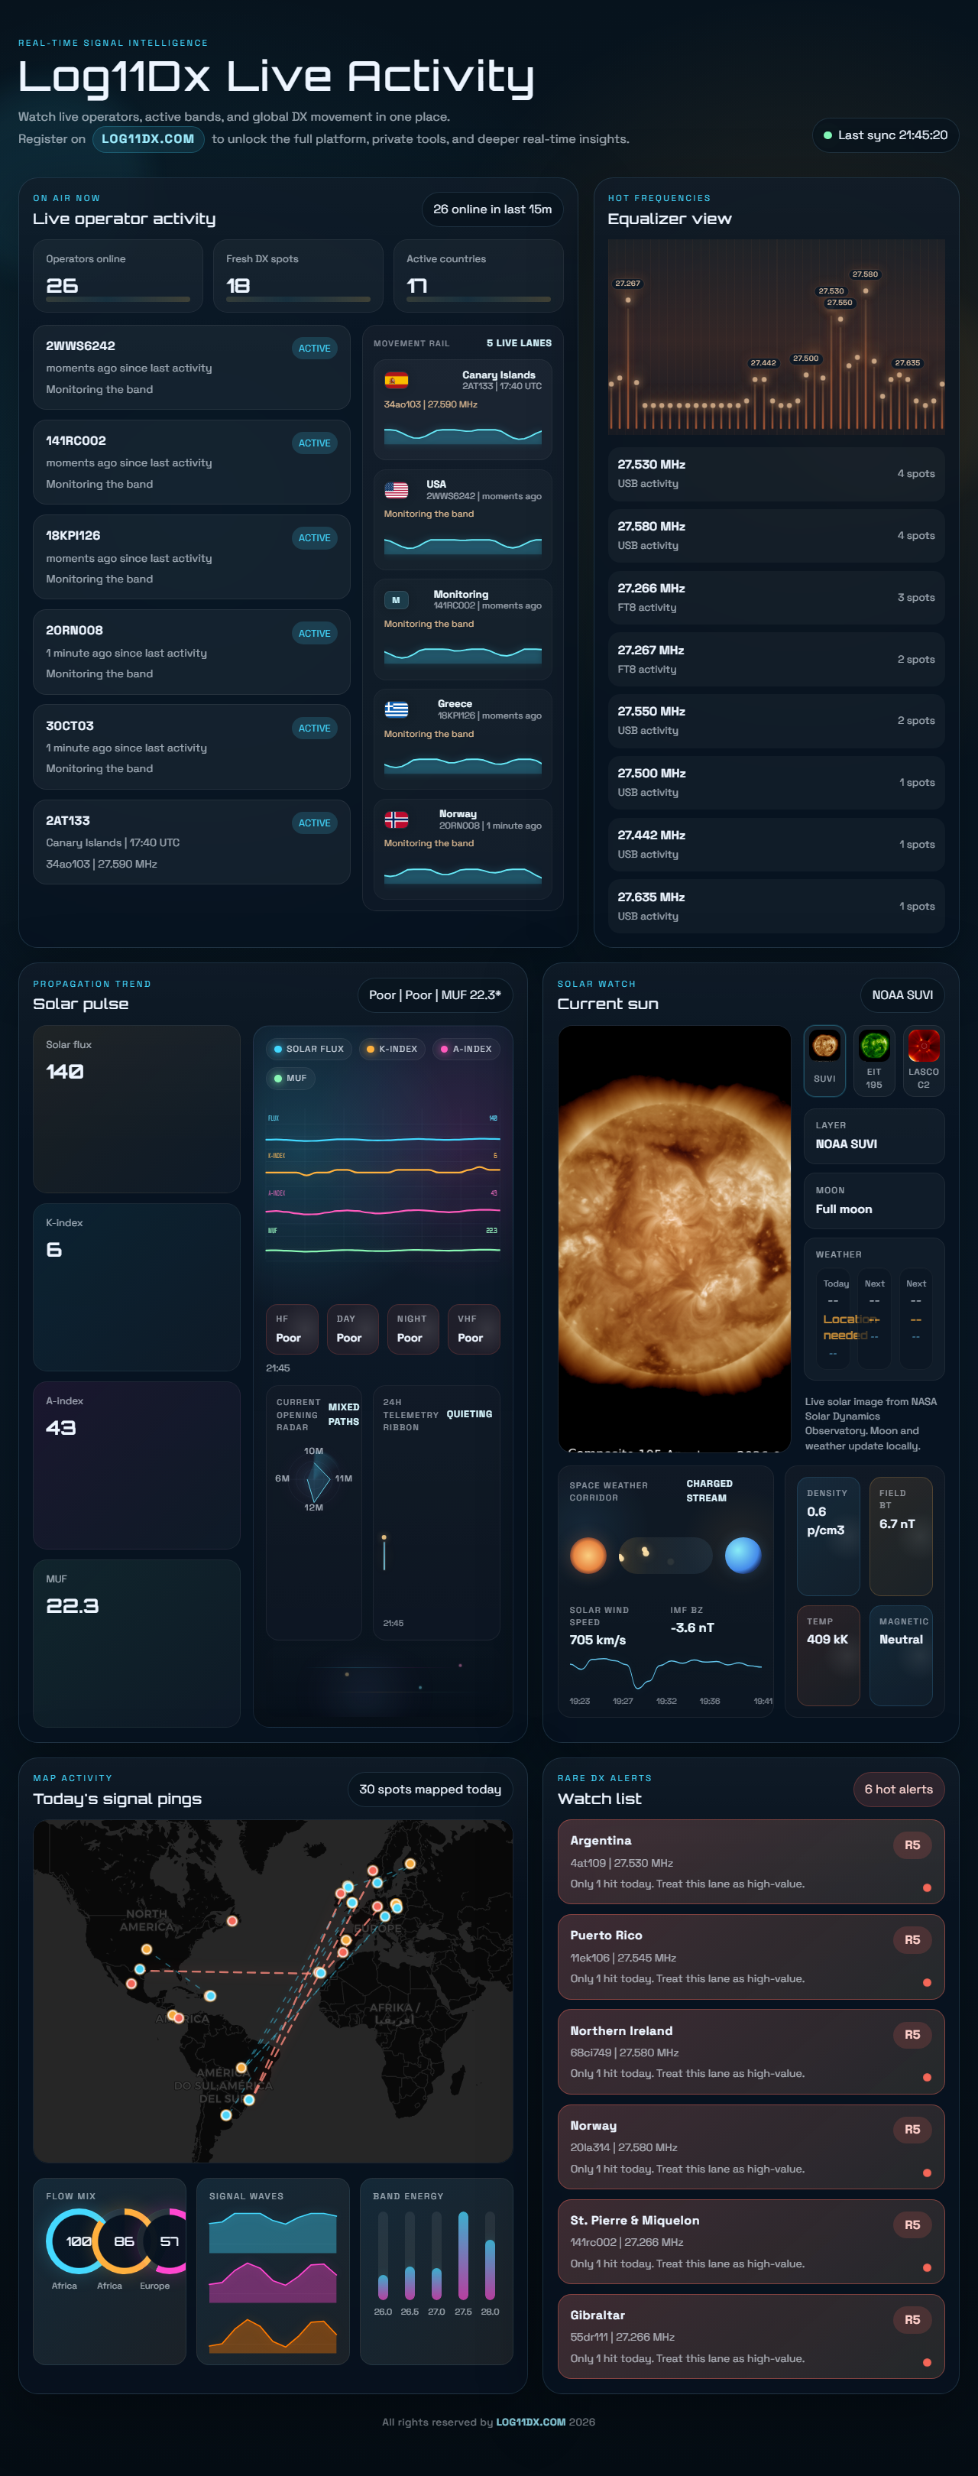Click the Greece flag icon
Viewport: 978px width, 2476px height.
396,709
